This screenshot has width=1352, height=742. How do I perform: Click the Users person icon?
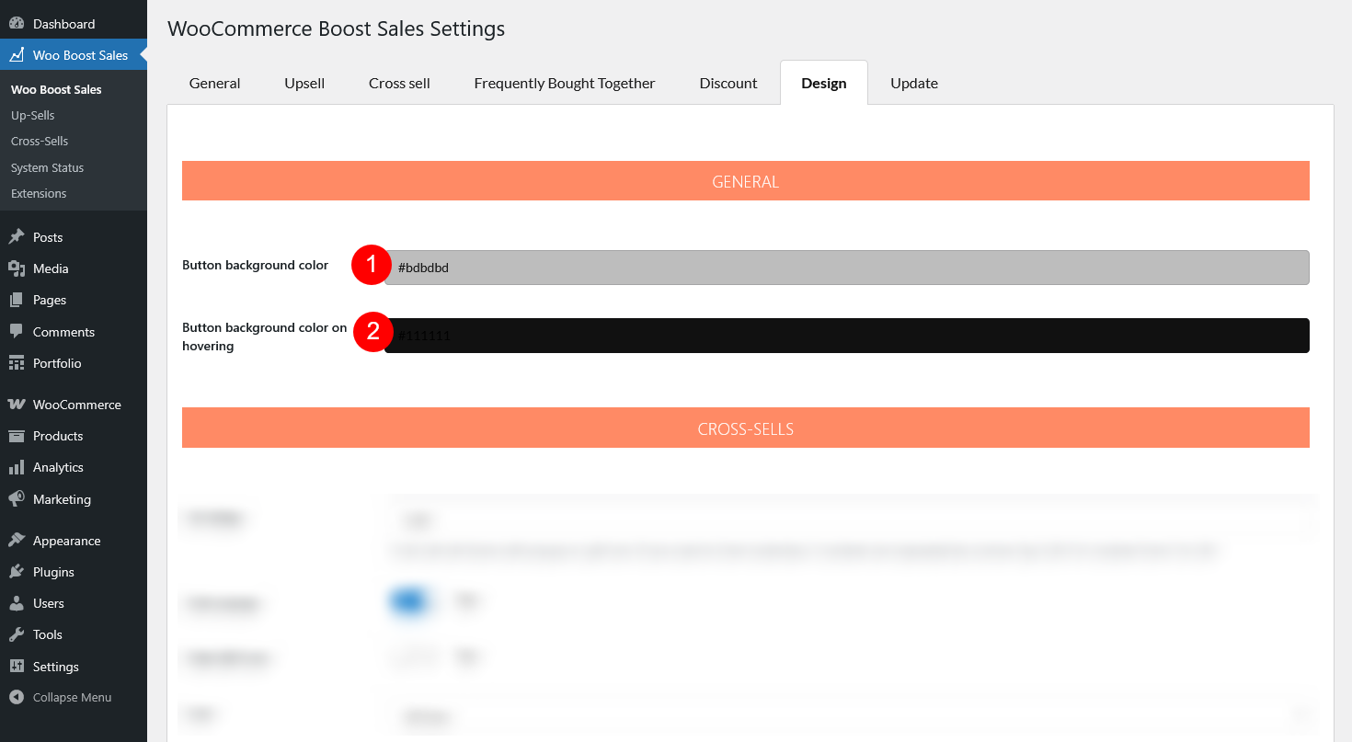point(17,603)
